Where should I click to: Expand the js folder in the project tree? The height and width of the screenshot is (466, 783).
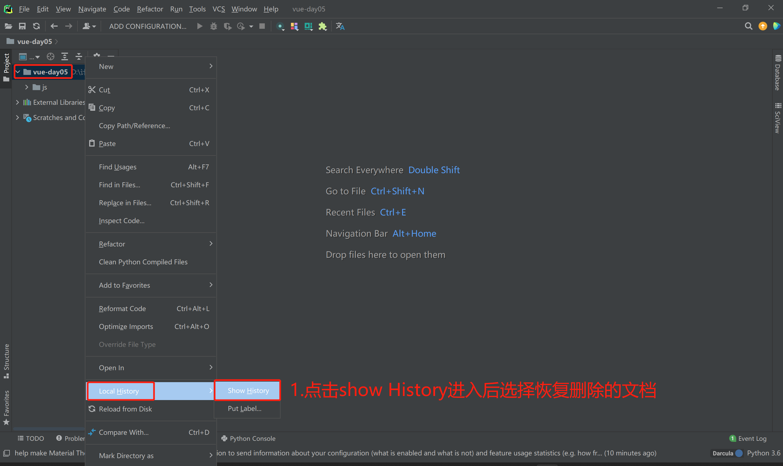27,87
